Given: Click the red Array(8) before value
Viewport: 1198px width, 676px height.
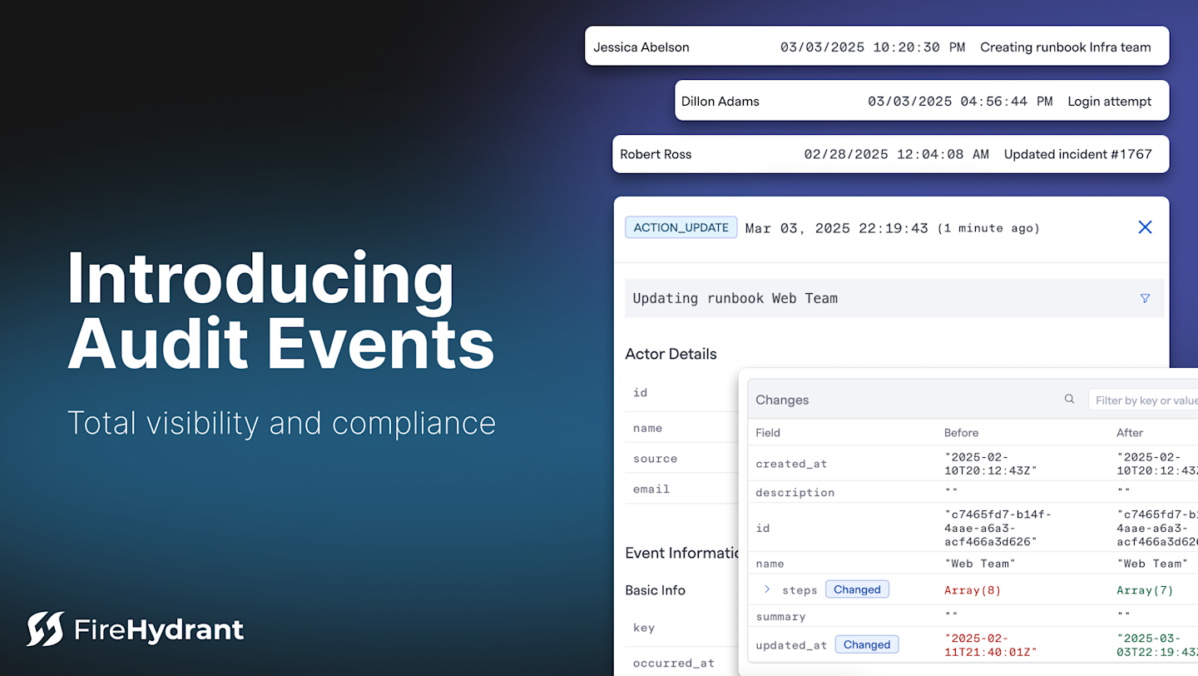Looking at the screenshot, I should [x=973, y=590].
